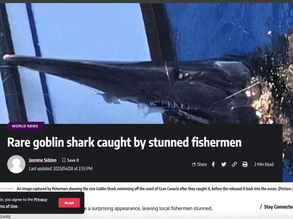Viewport: 293px width, 219px height.
Task: Share the article on Twitter
Action: [223, 164]
